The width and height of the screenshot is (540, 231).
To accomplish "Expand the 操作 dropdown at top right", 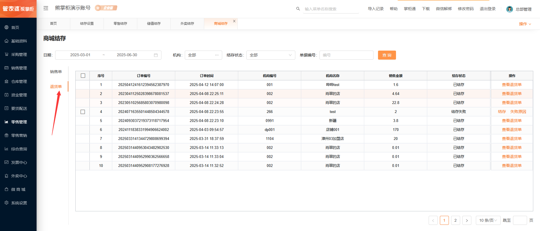I will (x=525, y=24).
